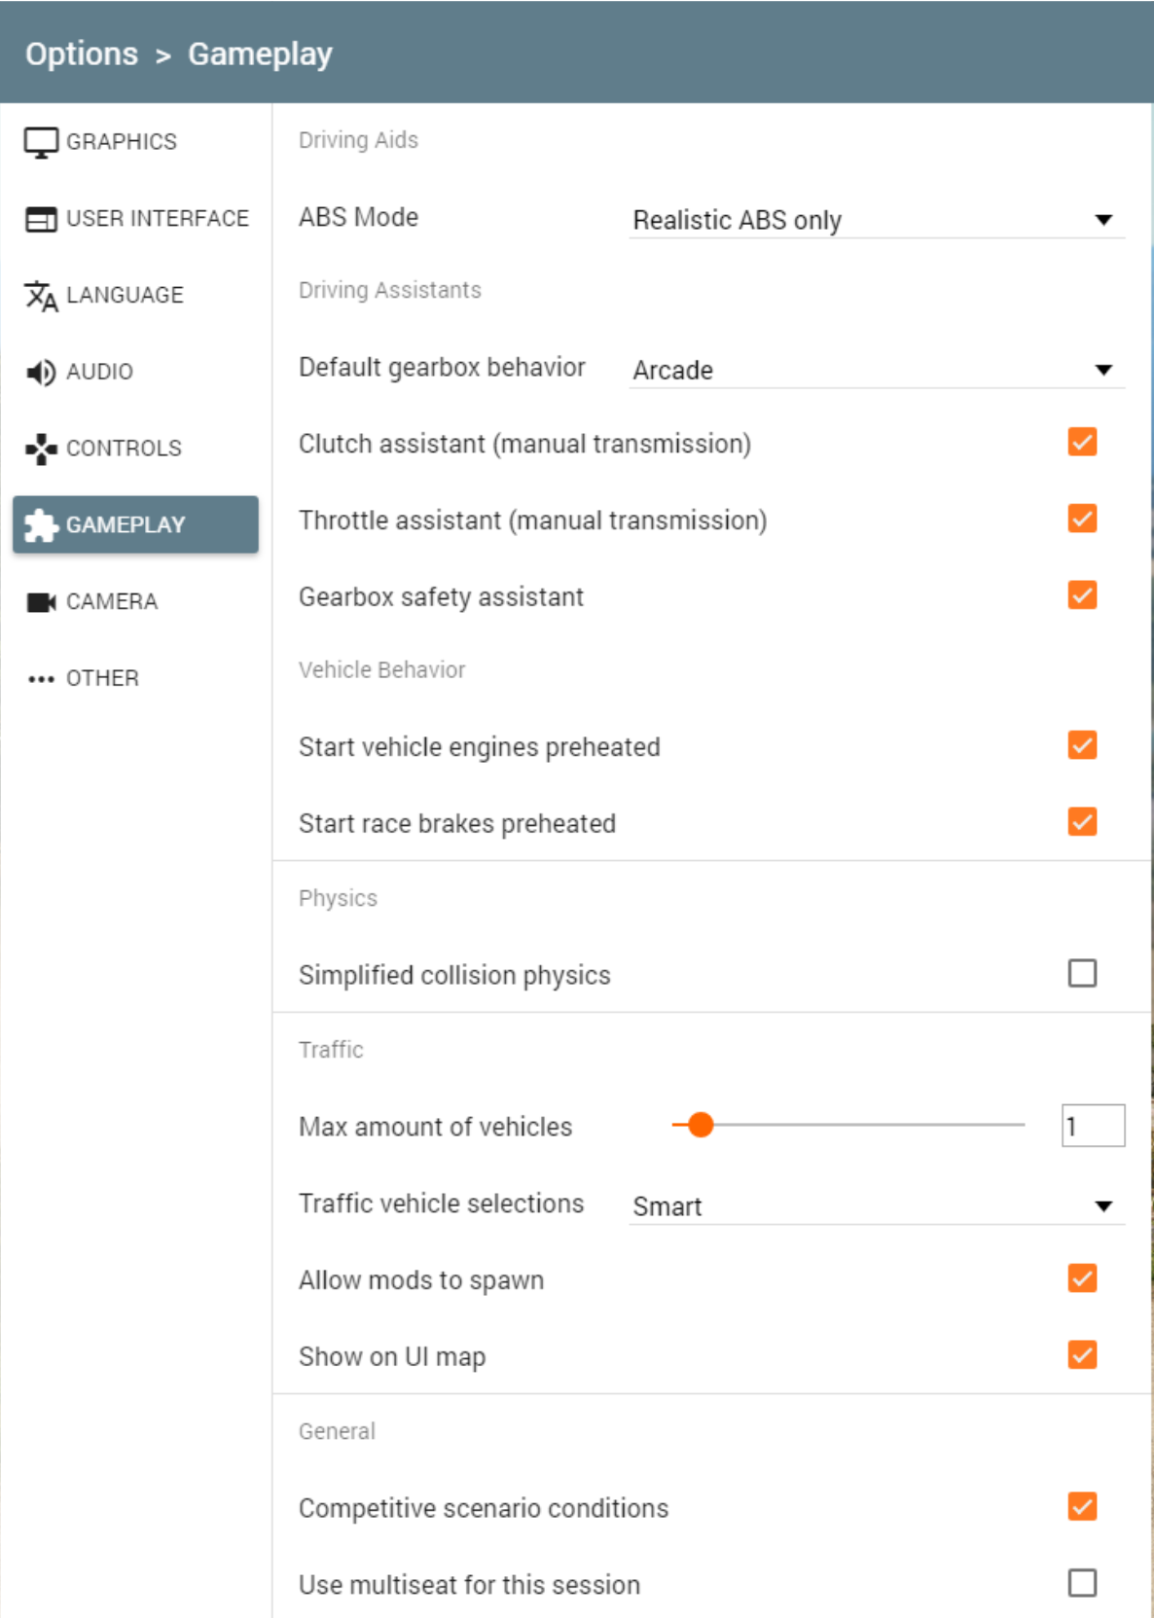Open the Audio settings tab
This screenshot has height=1618, width=1154.
pos(99,372)
